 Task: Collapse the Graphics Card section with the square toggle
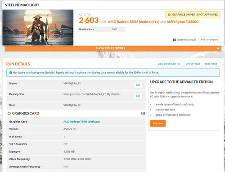click(143, 114)
